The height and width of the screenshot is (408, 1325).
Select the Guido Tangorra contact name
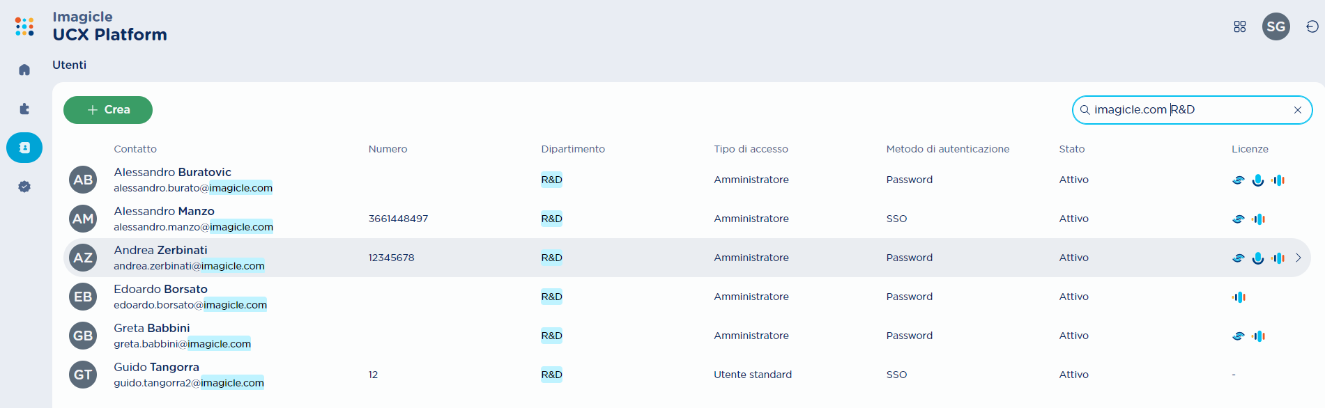(x=156, y=367)
